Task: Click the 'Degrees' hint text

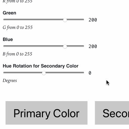Action: tap(10, 81)
